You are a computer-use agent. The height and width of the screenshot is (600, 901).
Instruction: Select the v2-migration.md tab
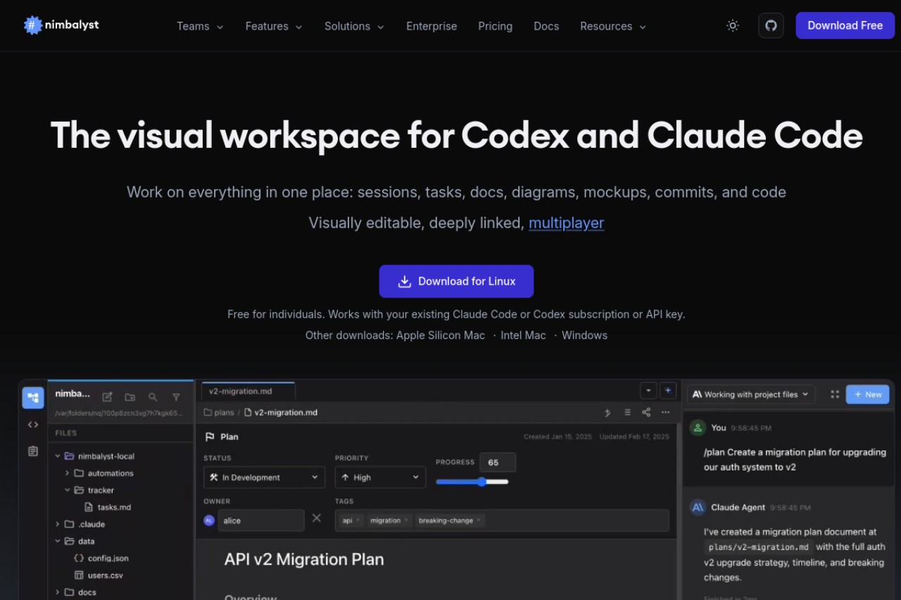(x=248, y=391)
